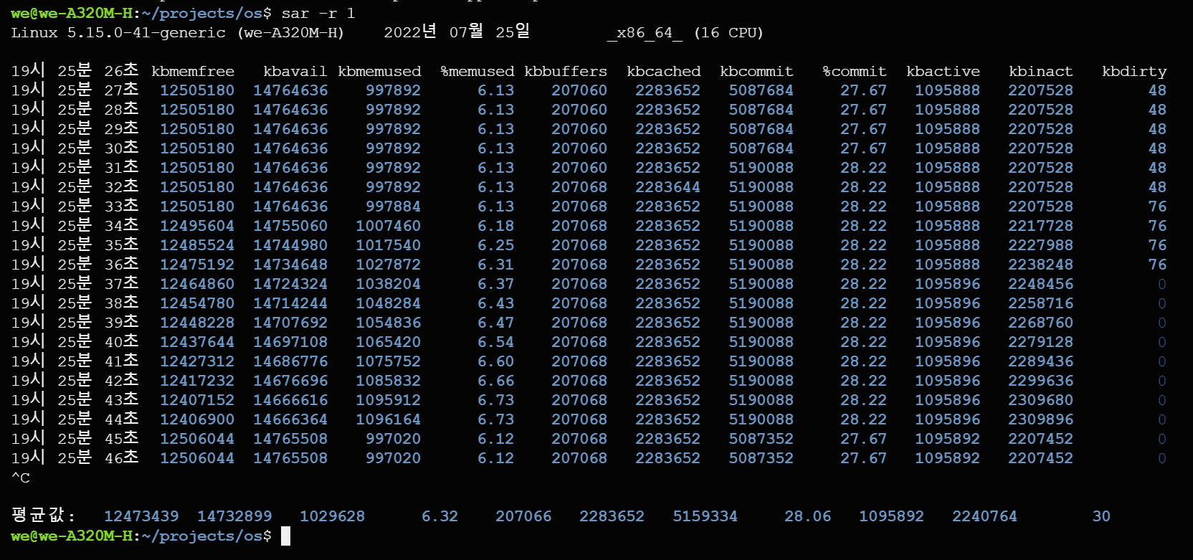This screenshot has height=560, width=1193.
Task: Click the 'kbmemfree' column header
Action: pyautogui.click(x=193, y=72)
